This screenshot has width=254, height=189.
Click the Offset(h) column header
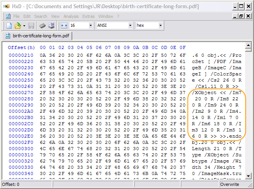tap(21, 47)
